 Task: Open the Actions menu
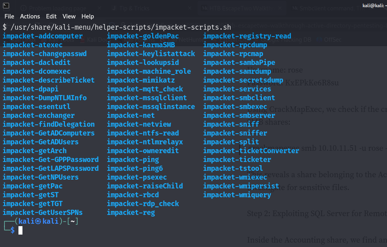coord(30,16)
